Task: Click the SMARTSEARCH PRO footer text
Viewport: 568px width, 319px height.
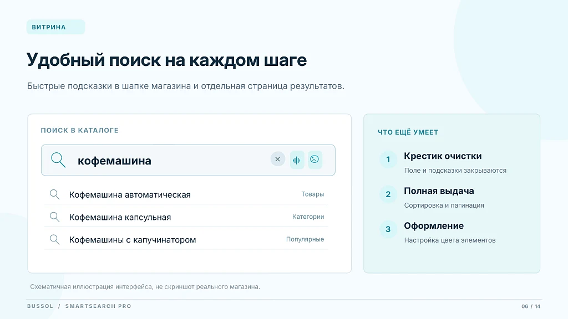Action: point(98,306)
